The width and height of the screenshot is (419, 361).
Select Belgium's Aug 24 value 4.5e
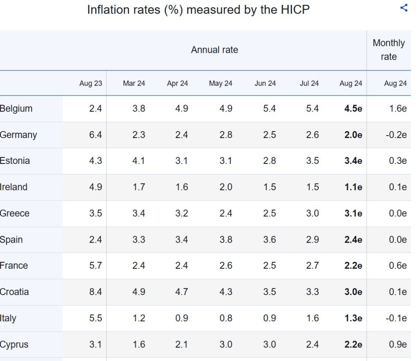click(x=353, y=109)
